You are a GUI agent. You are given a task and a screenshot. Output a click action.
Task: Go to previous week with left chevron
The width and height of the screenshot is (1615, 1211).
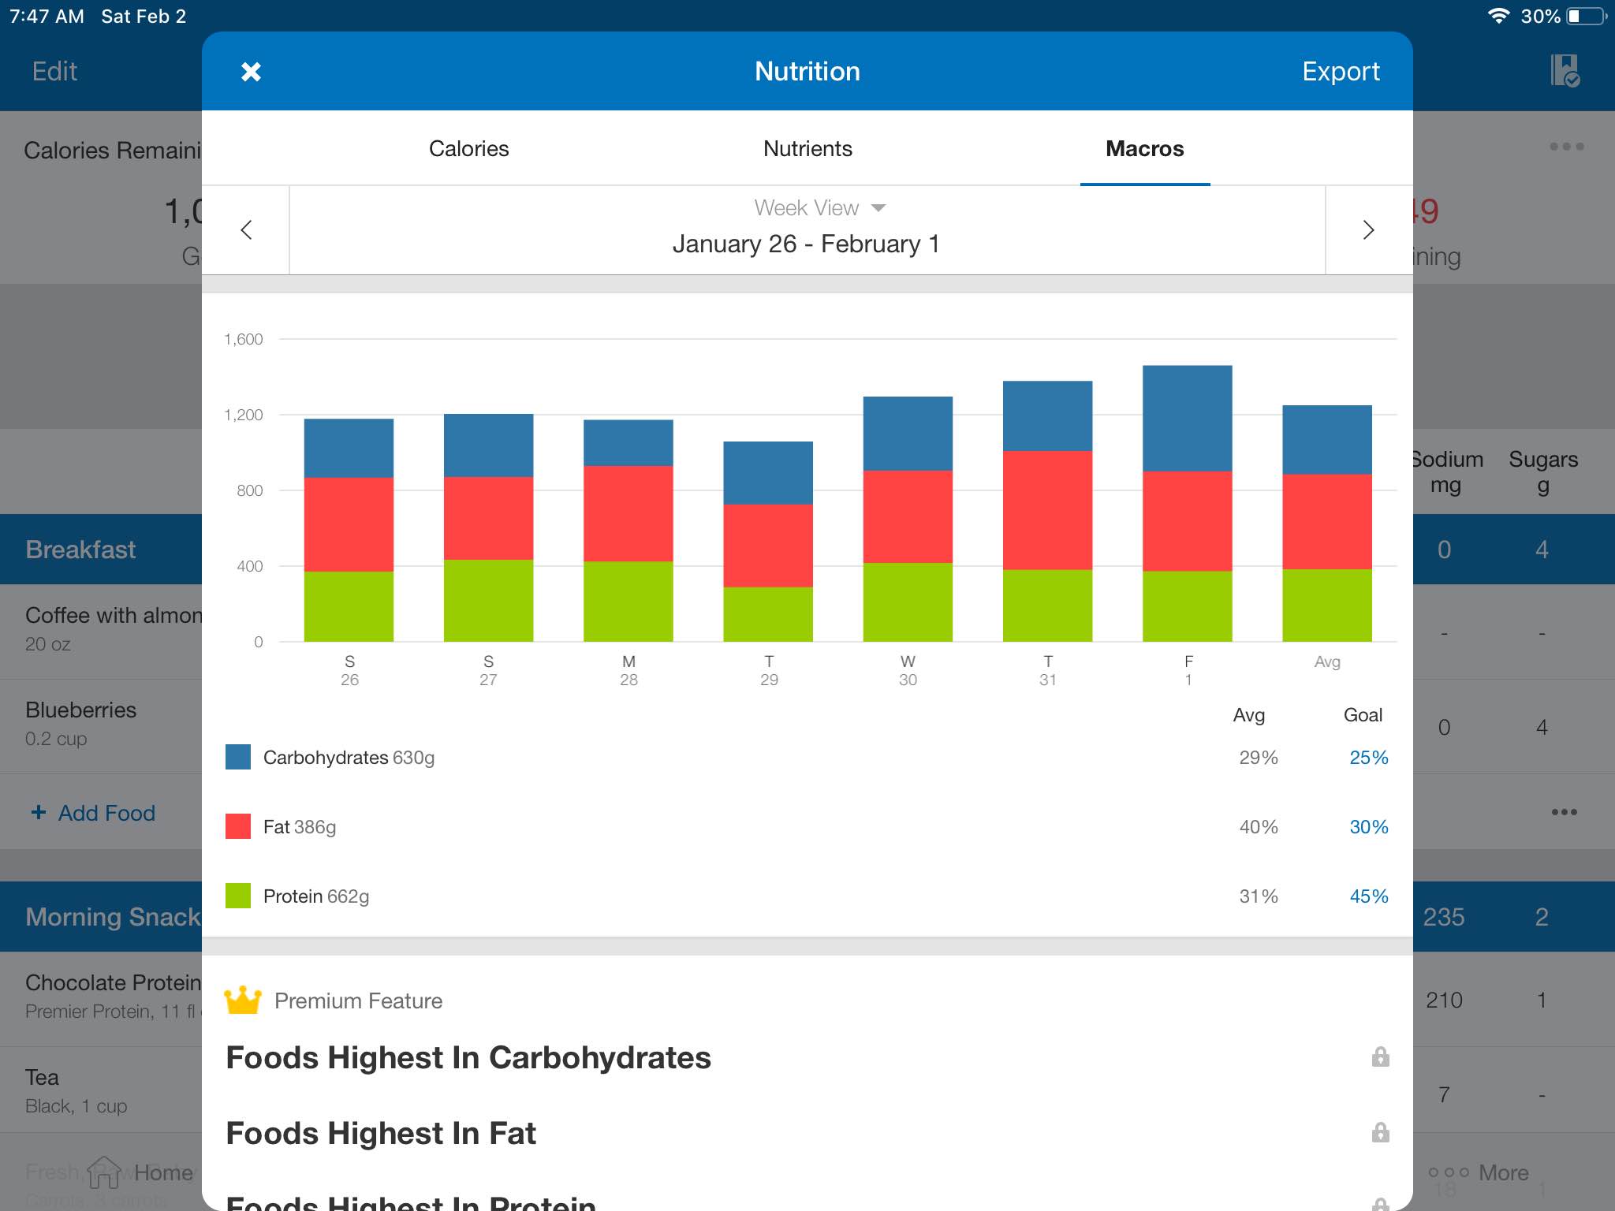(x=246, y=229)
